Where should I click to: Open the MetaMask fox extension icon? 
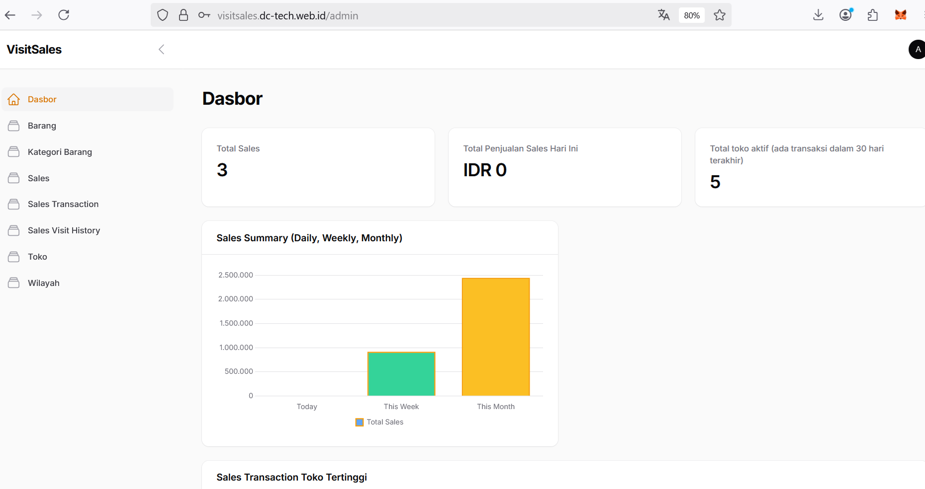coord(901,15)
